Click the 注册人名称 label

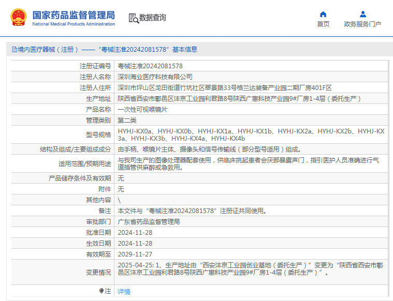pyautogui.click(x=95, y=77)
